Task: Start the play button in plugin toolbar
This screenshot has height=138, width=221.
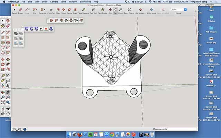Action: click(41, 29)
